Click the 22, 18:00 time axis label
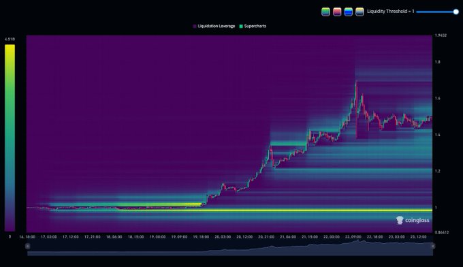Screen dimensions: 463x267 click(375, 237)
